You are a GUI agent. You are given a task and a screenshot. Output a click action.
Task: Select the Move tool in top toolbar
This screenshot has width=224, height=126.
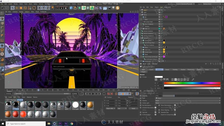click(x=17, y=8)
